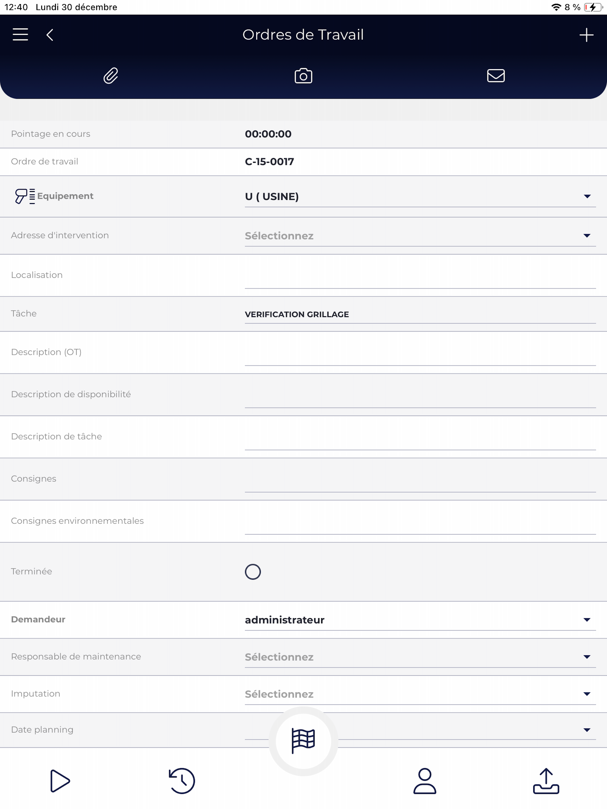Tap the Demandeur label
This screenshot has height=809, width=607.
click(38, 619)
